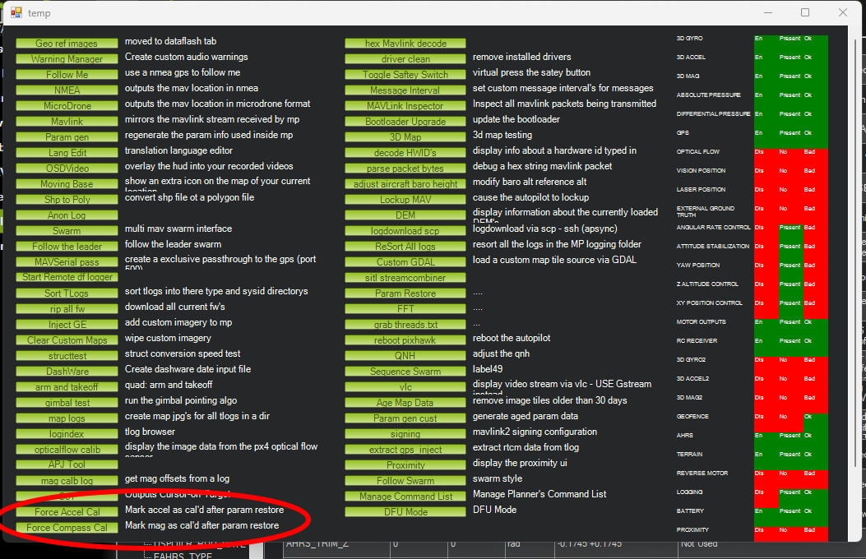Image resolution: width=866 pixels, height=559 pixels.
Task: Open the Param Restore tool
Action: [x=405, y=293]
